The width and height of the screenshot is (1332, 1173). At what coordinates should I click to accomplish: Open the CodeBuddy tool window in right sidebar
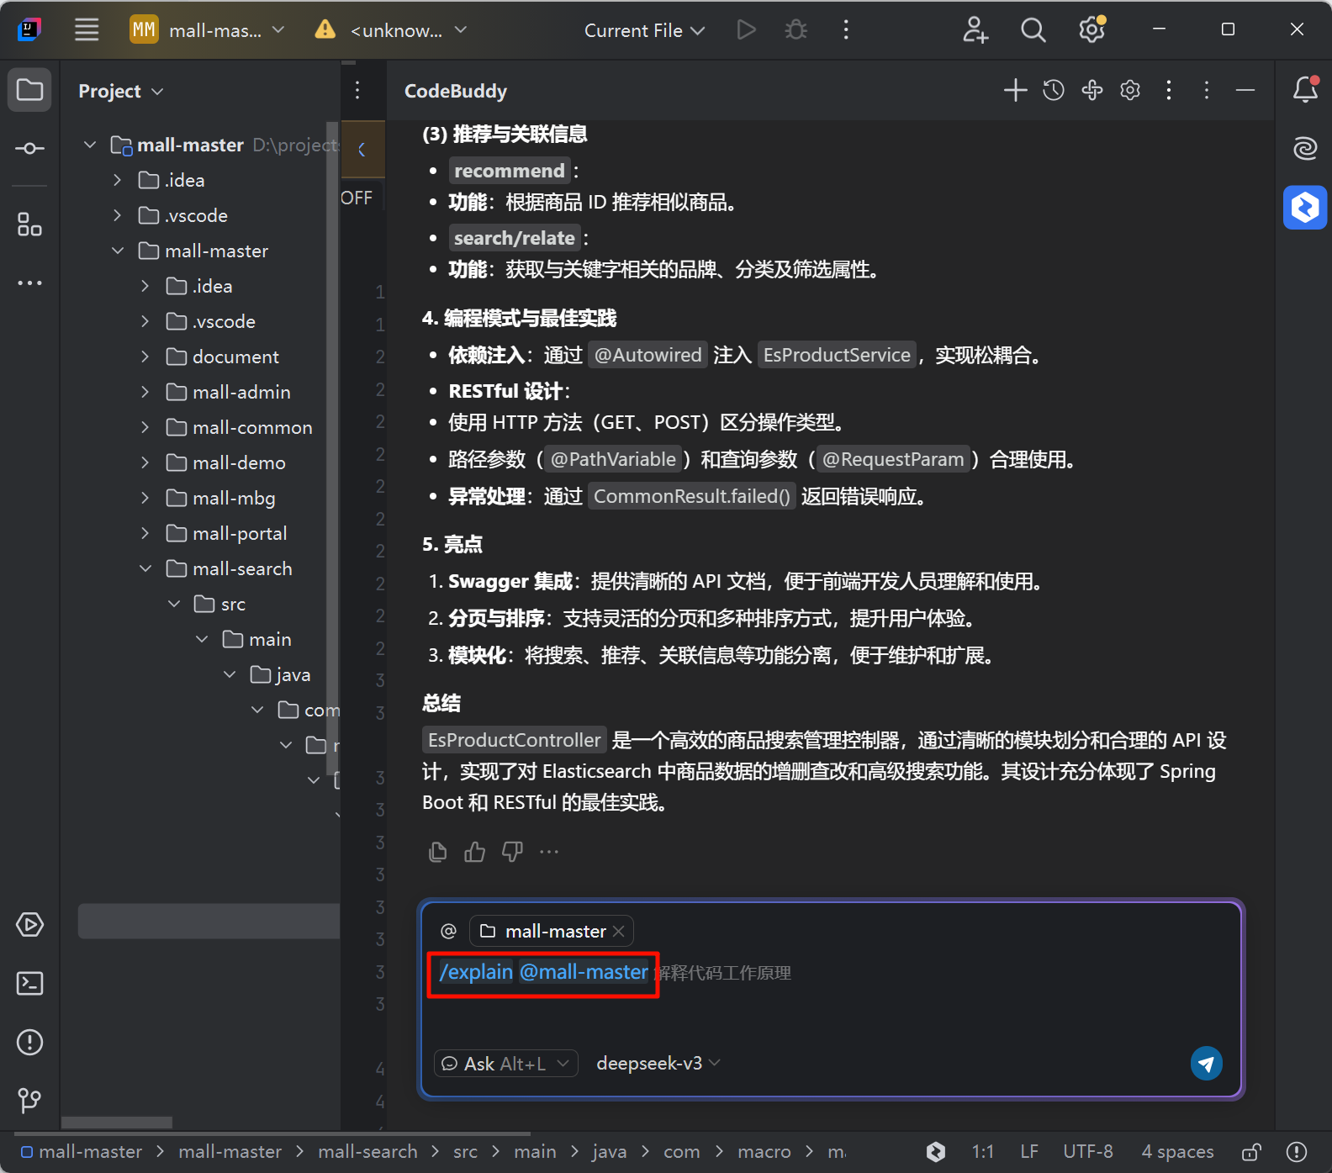click(x=1304, y=207)
